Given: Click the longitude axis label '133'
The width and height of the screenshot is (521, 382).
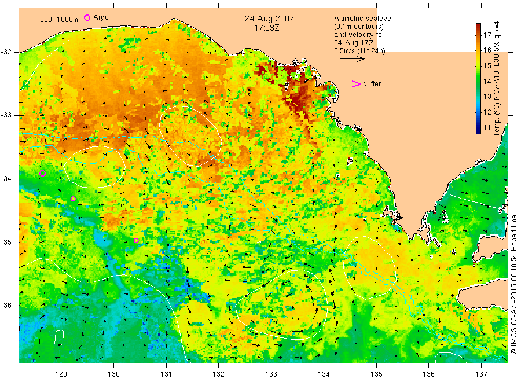Looking at the screenshot, I should click(x=271, y=374).
